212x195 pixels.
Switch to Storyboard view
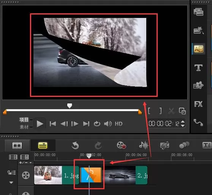[x=17, y=145]
